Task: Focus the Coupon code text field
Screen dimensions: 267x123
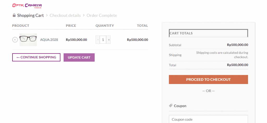Action: [x=208, y=119]
